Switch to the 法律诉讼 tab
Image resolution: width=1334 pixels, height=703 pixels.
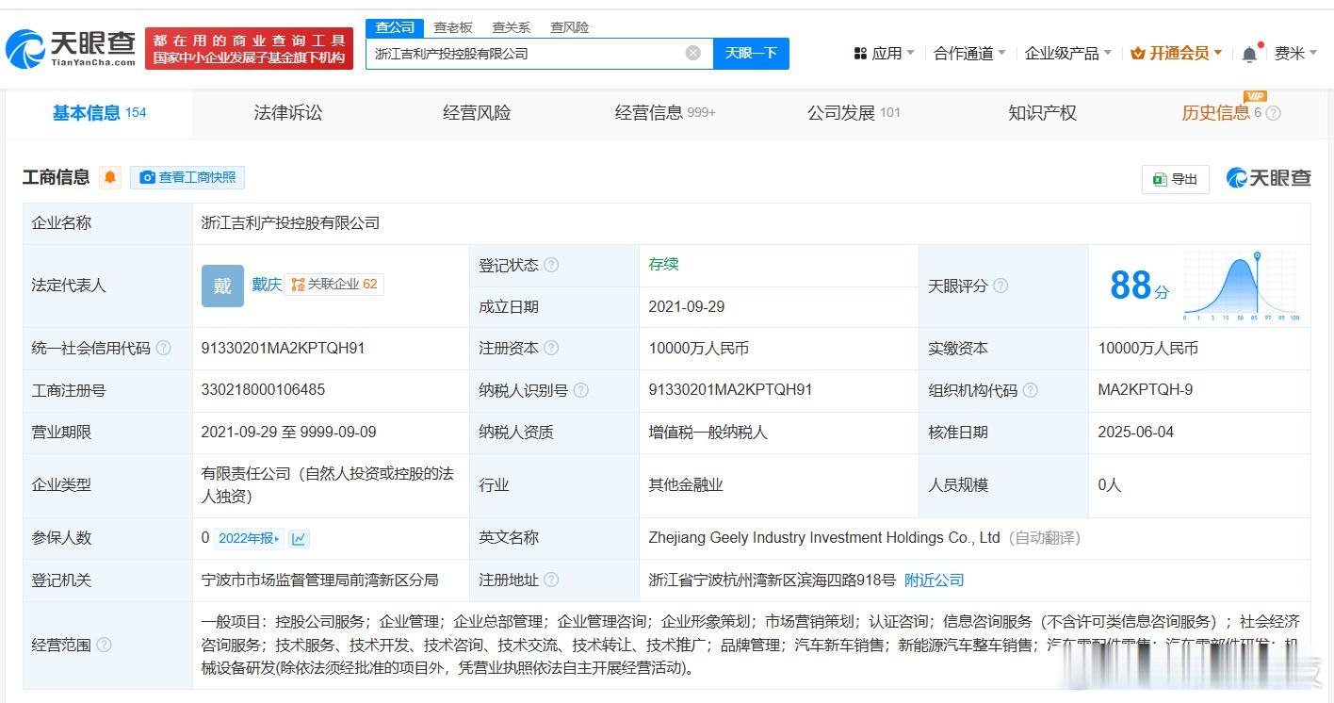tap(288, 113)
